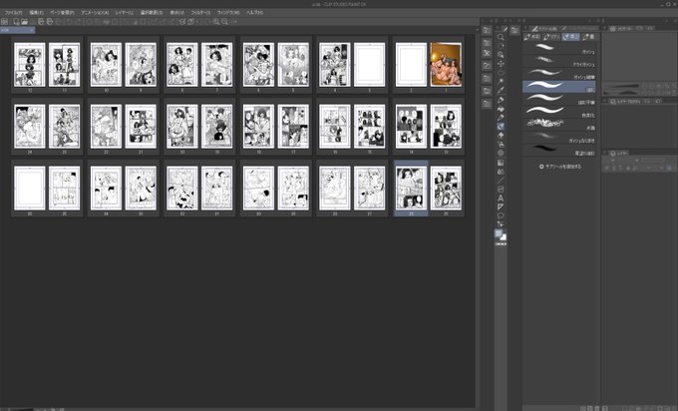Open the レイヤー menu
This screenshot has height=411, width=678.
point(124,13)
